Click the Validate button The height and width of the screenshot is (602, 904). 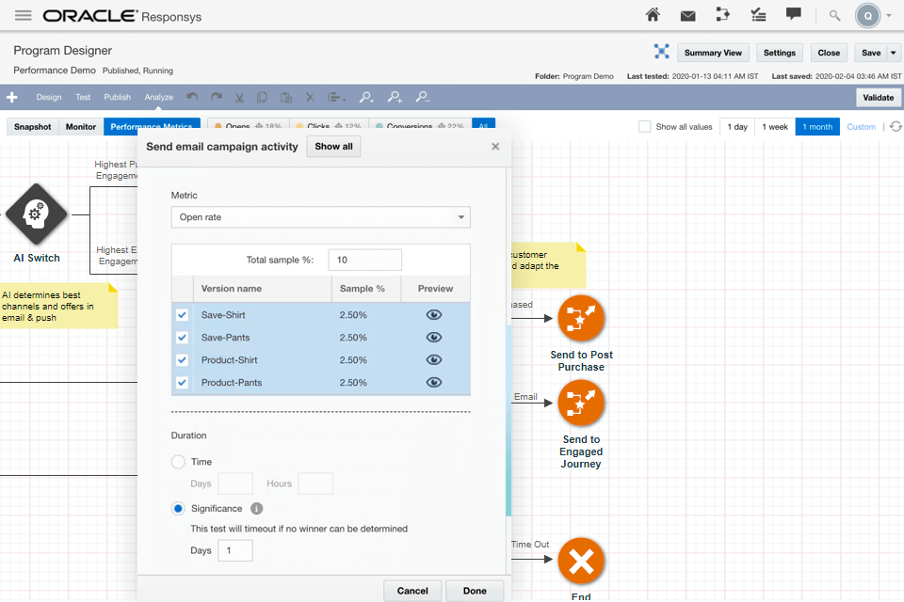click(x=878, y=98)
